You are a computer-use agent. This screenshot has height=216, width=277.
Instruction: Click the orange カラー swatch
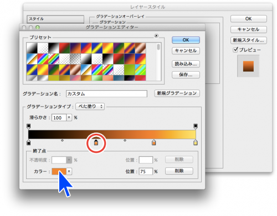(x=59, y=171)
